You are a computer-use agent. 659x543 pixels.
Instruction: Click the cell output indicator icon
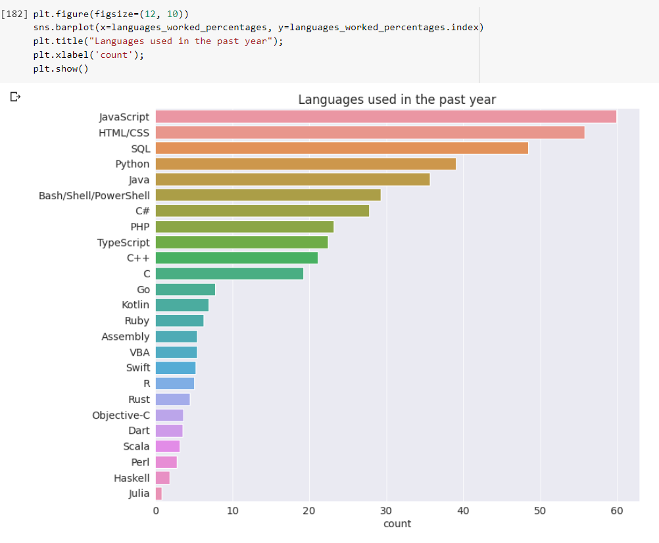click(14, 96)
